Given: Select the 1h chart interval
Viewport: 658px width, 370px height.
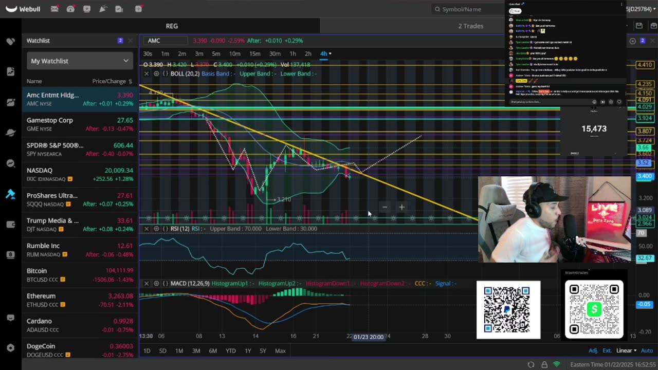Looking at the screenshot, I should [293, 53].
